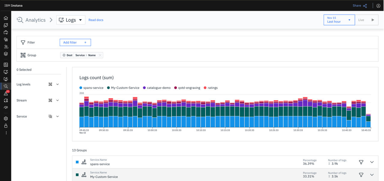Open the user profile icon

[378, 6]
